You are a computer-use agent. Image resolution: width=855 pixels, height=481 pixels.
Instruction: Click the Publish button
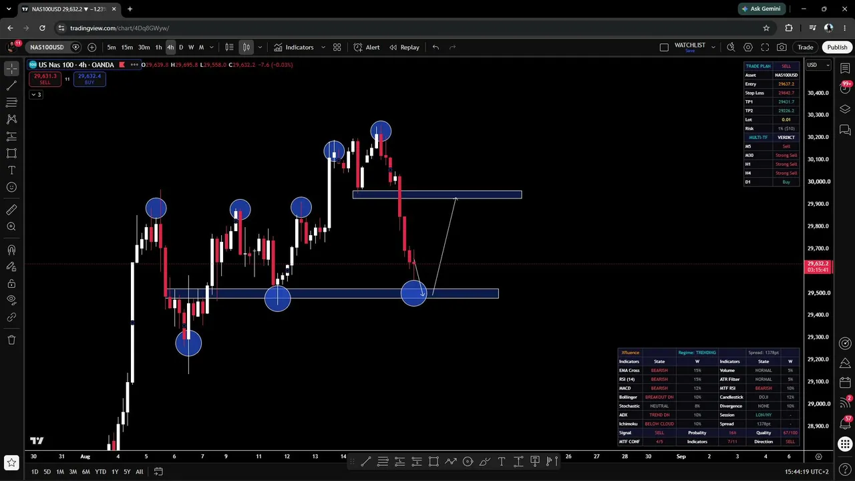pyautogui.click(x=837, y=47)
